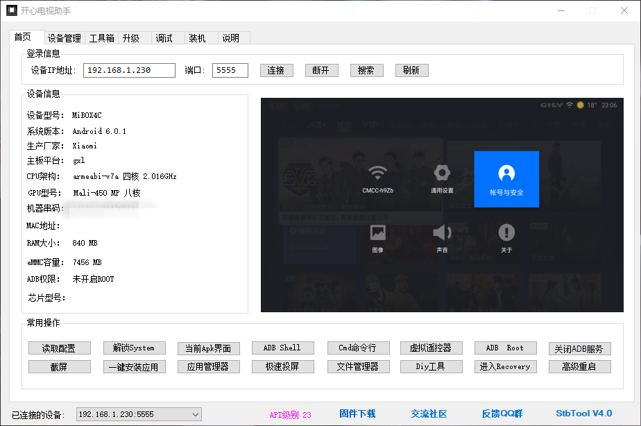Click the 关于 info icon
Viewport: 641px width, 426px height.
[506, 232]
